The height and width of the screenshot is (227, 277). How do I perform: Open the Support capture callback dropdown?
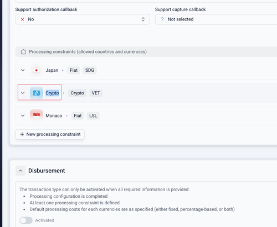click(x=216, y=19)
